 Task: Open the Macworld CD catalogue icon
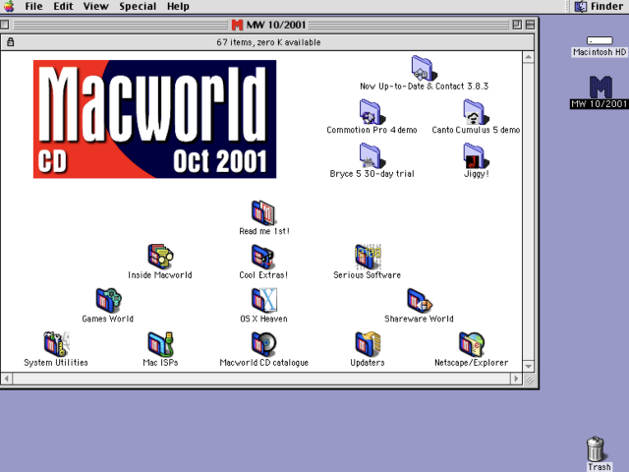point(263,344)
